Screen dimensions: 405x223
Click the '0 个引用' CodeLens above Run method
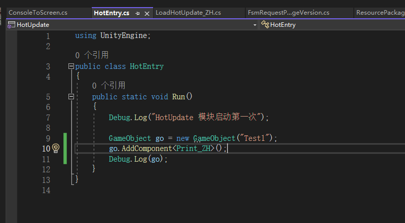(108, 85)
